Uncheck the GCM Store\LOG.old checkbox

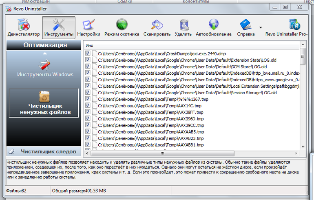pyautogui.click(x=88, y=66)
